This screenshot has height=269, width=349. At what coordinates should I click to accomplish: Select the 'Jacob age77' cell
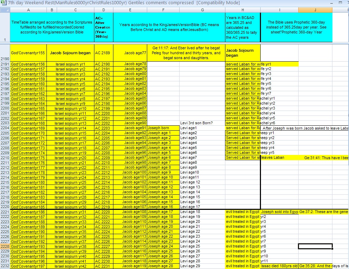(x=130, y=53)
